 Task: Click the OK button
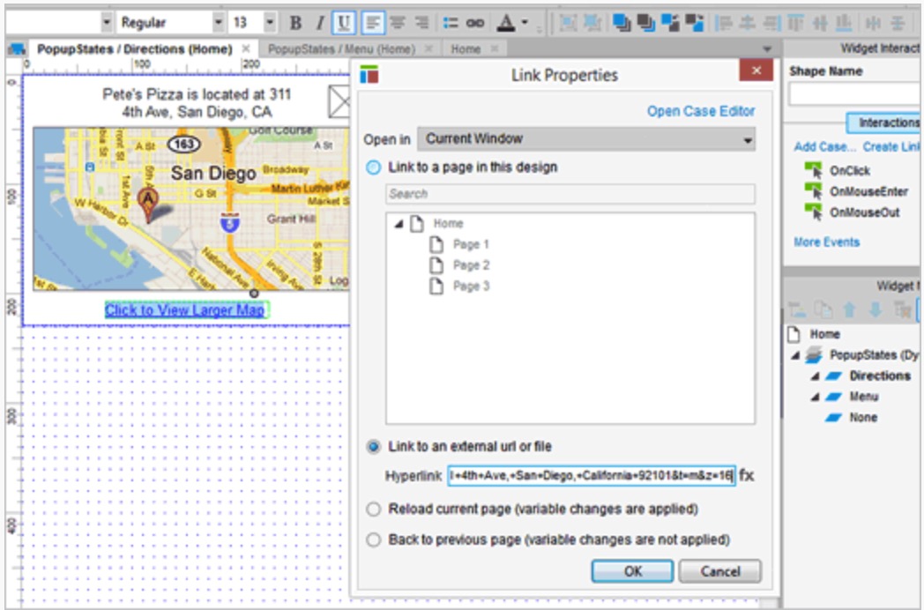point(633,572)
